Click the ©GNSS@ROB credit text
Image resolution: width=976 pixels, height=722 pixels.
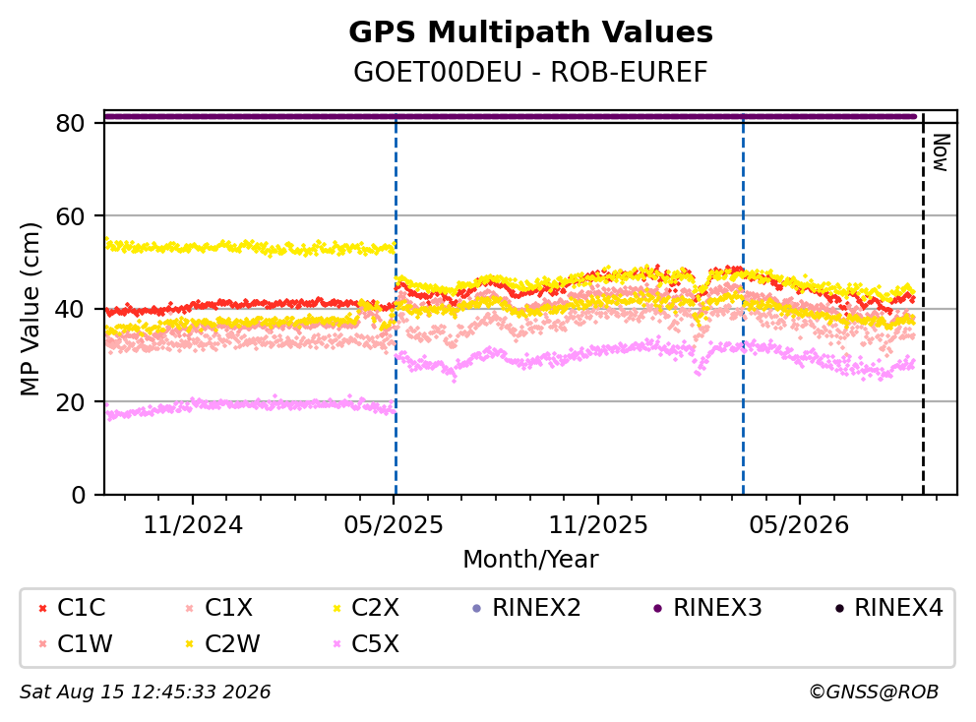coord(874,692)
